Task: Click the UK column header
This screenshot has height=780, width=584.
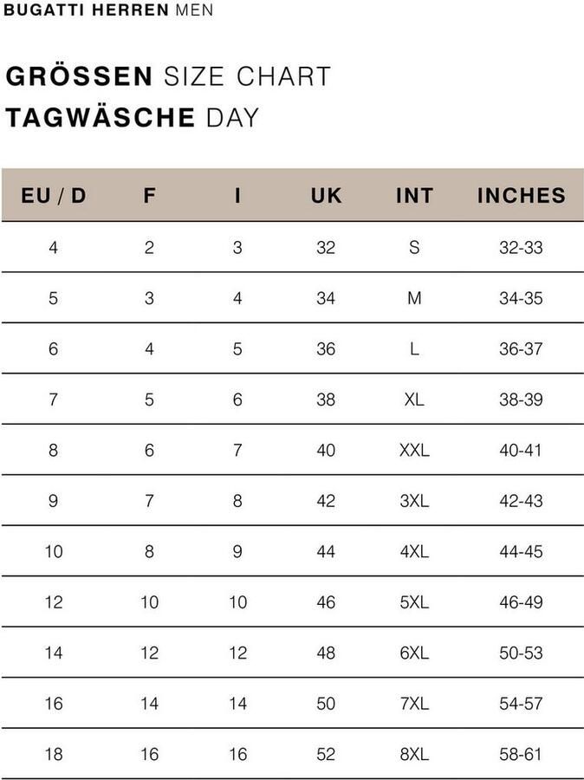Action: pos(326,196)
